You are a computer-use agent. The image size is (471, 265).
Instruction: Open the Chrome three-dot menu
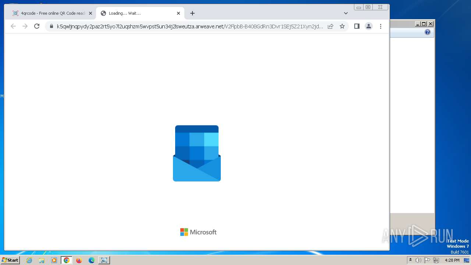[380, 26]
